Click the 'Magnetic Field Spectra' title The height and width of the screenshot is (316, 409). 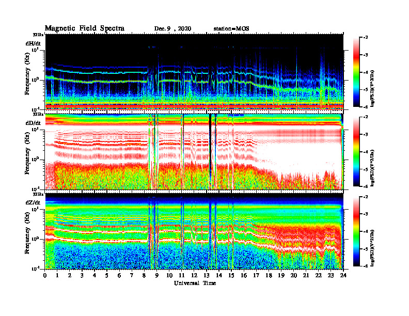pyautogui.click(x=85, y=28)
